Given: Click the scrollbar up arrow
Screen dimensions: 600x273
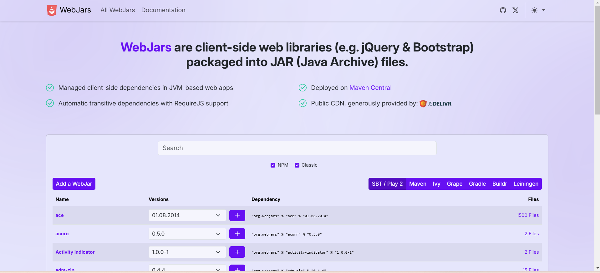Looking at the screenshot, I should click(597, 2).
